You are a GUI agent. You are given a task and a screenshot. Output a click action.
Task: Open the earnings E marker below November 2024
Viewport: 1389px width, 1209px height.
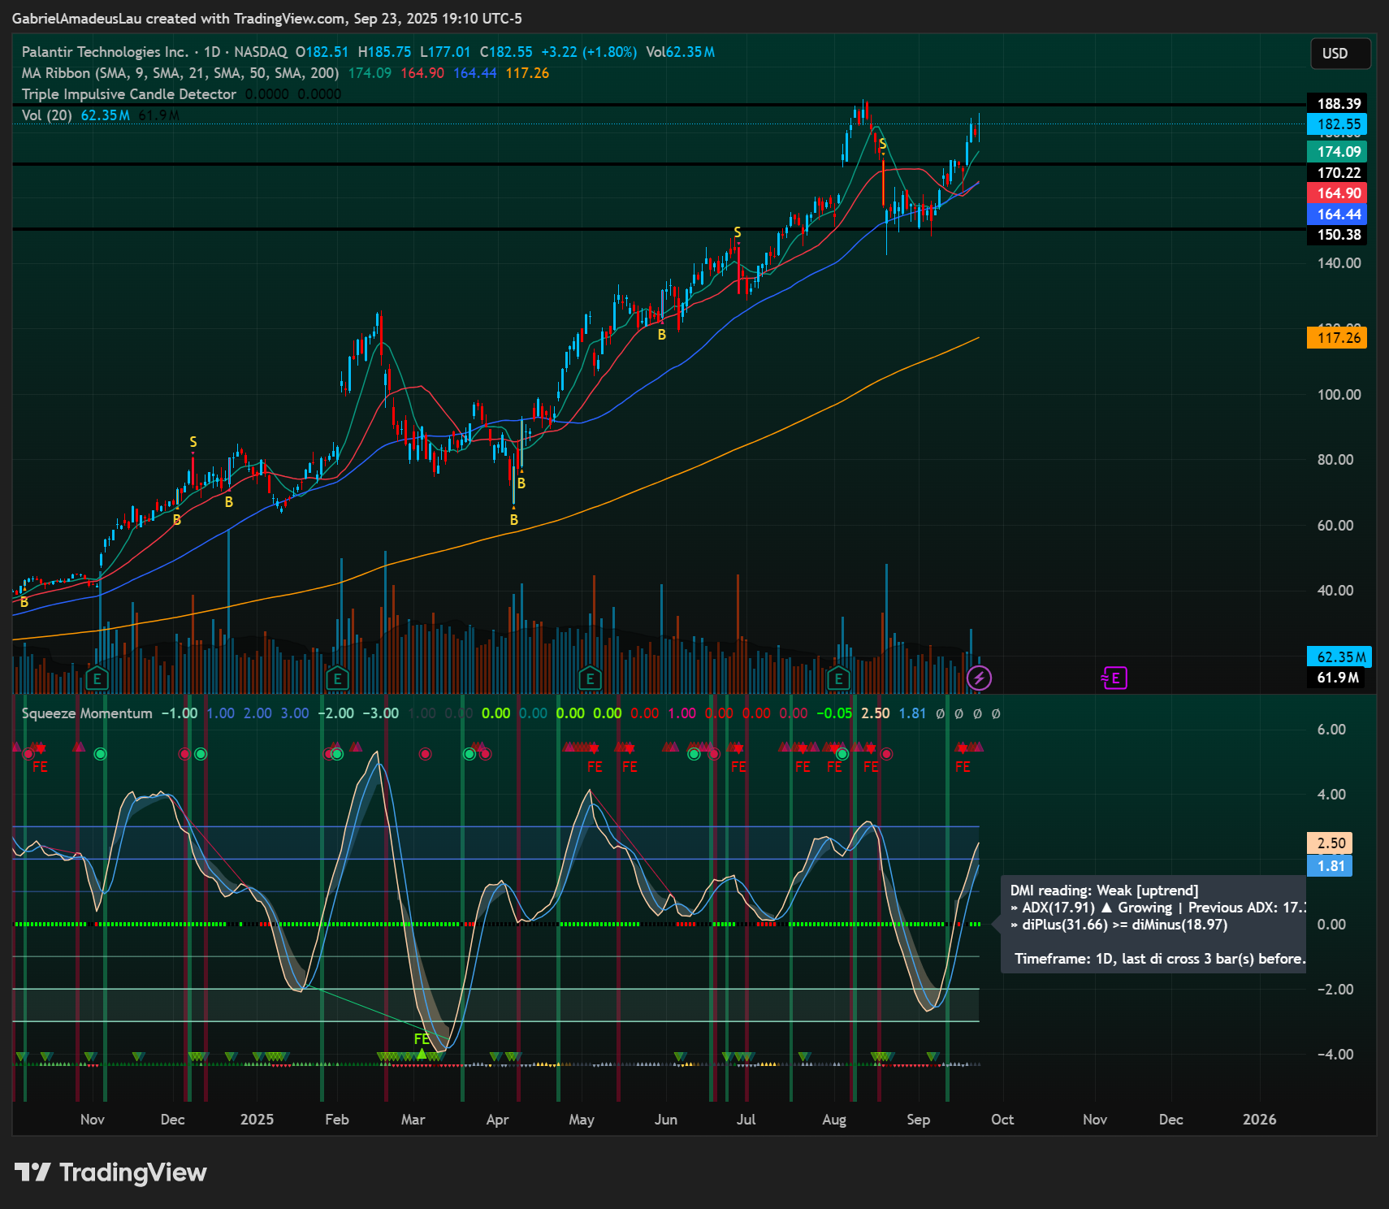click(x=97, y=678)
